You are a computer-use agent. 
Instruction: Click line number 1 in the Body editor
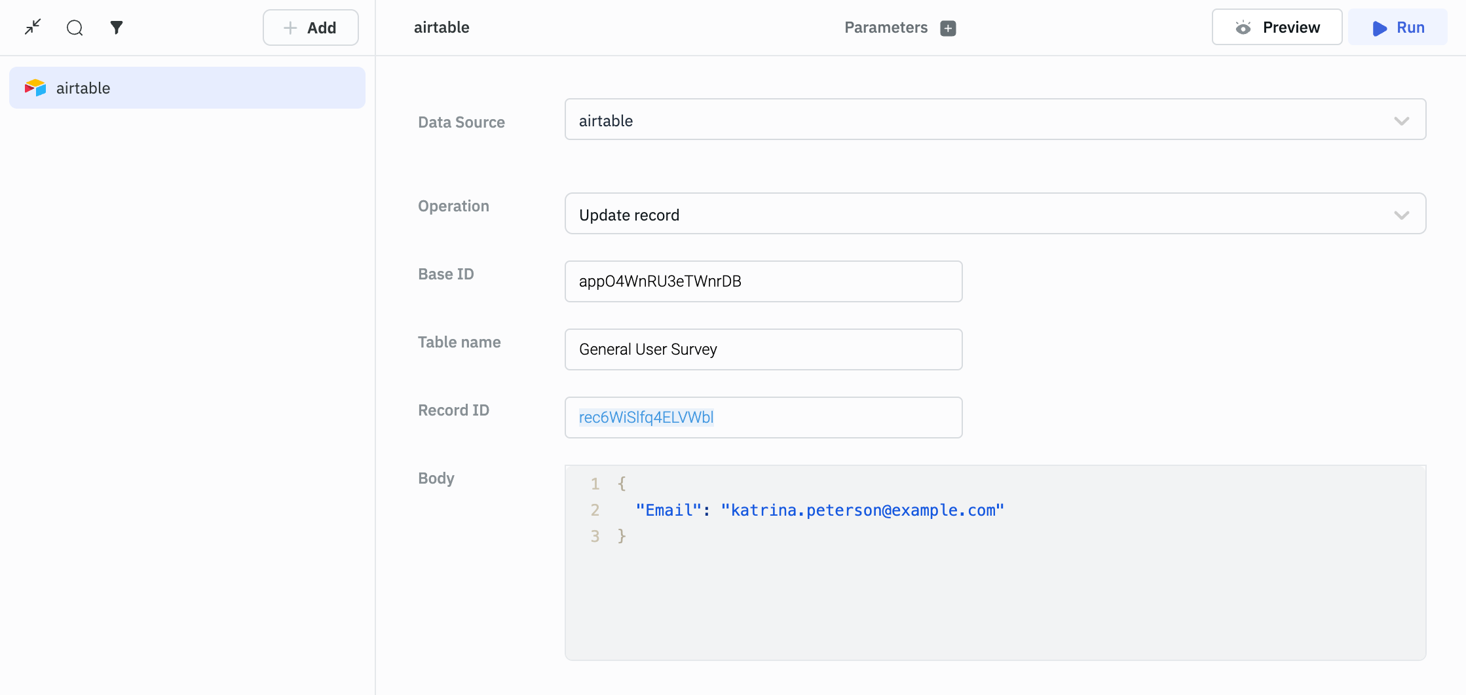tap(595, 484)
